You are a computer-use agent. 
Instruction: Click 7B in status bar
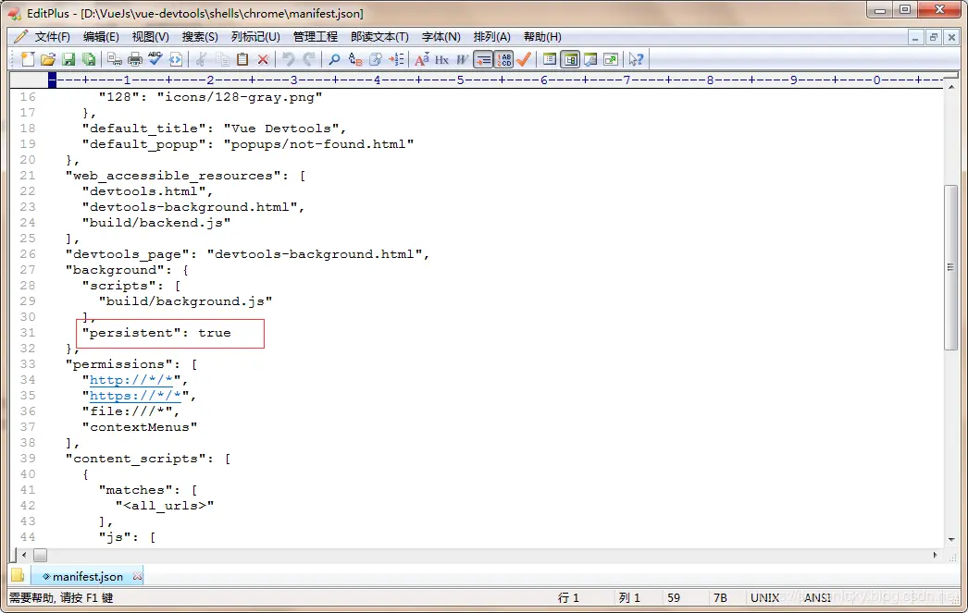coord(720,597)
